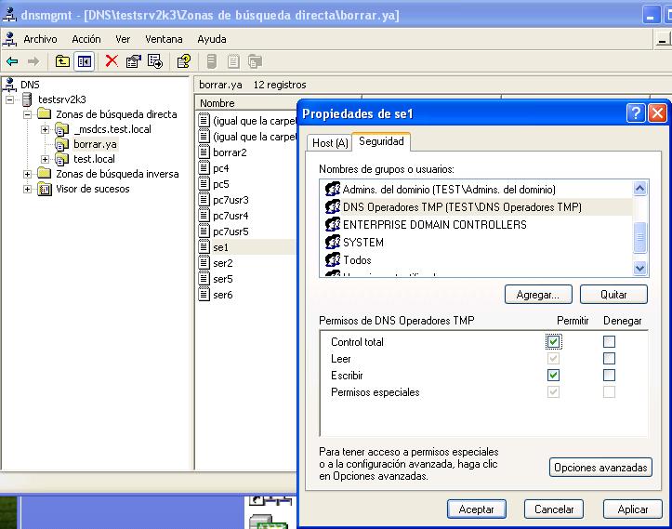The height and width of the screenshot is (529, 672).
Task: Toggle Permitir checkbox for Leer
Action: tap(553, 358)
